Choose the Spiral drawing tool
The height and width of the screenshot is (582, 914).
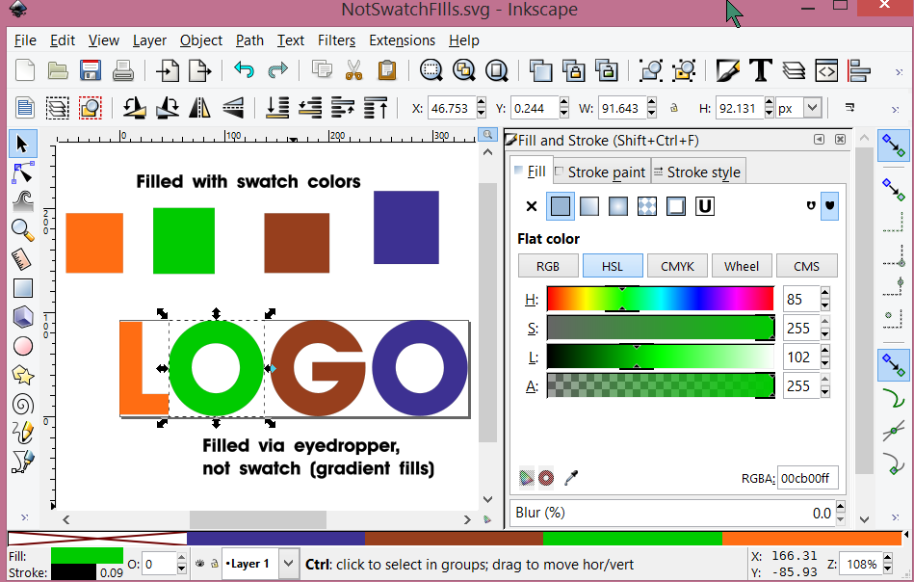22,404
